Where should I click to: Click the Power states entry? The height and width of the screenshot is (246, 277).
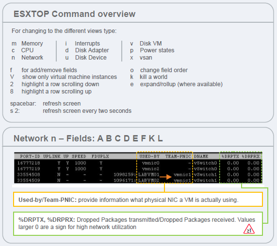pos(152,50)
